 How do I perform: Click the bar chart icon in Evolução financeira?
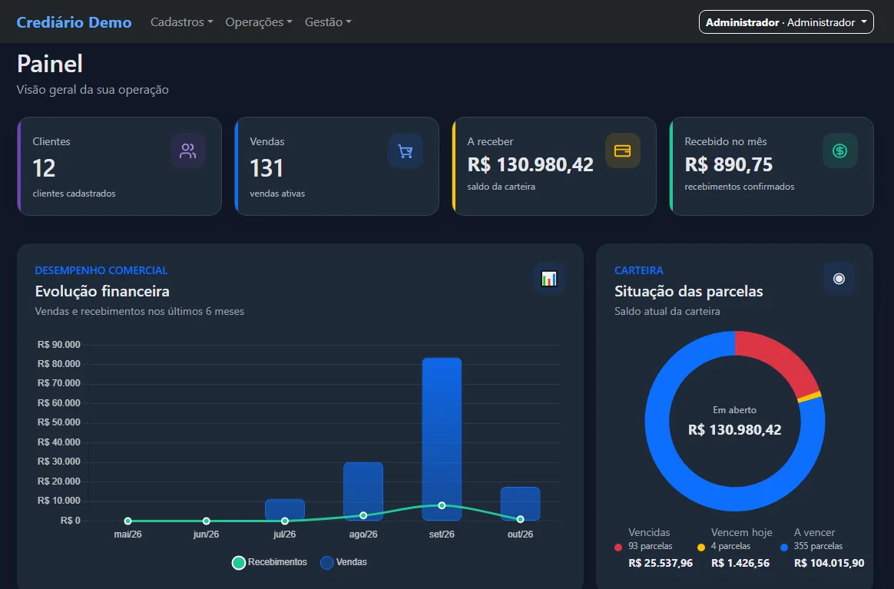pyautogui.click(x=549, y=279)
